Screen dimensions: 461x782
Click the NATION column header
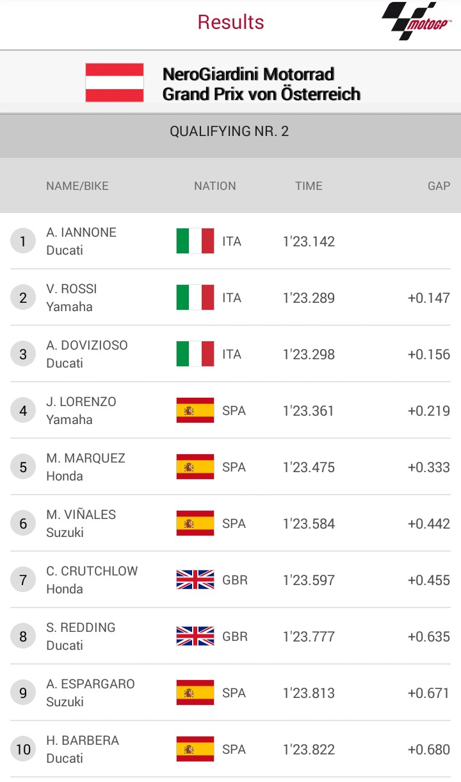215,186
